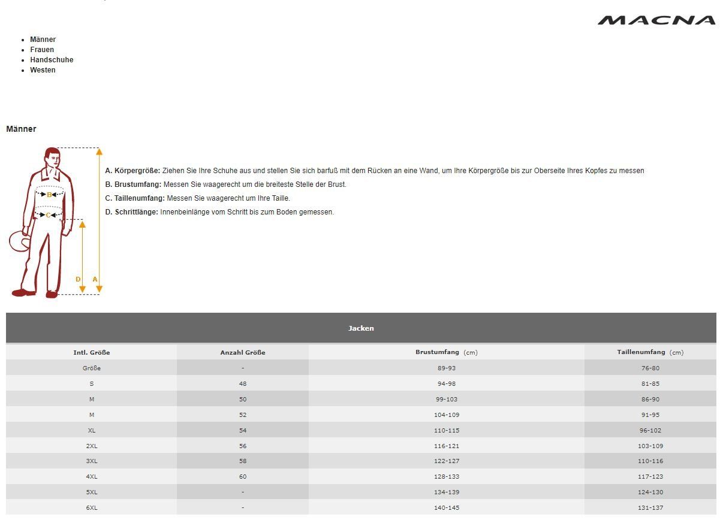Click the 2XL size row label
723x520 pixels.
(x=92, y=446)
